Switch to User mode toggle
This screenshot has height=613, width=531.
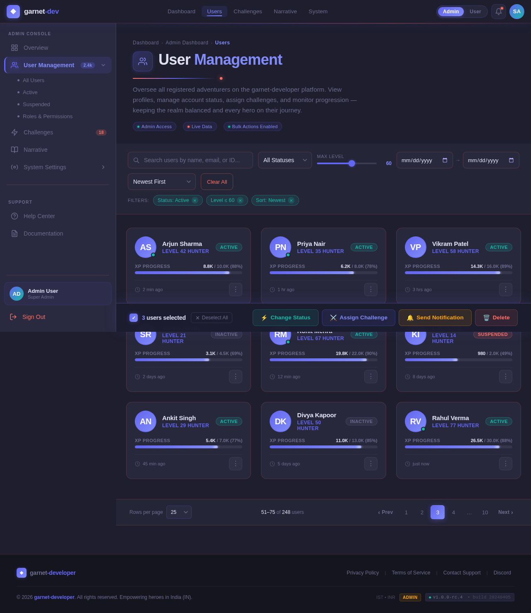click(x=475, y=12)
